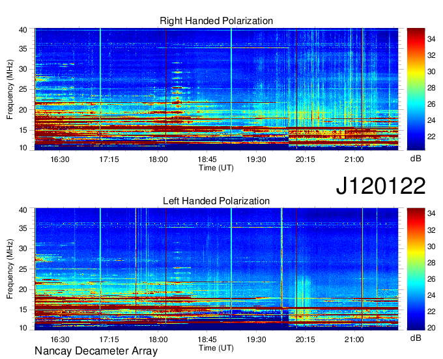Viewport: 443px width, 359px height.
Task: Click the 'Nancay Decameter Array' caption
Action: (96, 351)
